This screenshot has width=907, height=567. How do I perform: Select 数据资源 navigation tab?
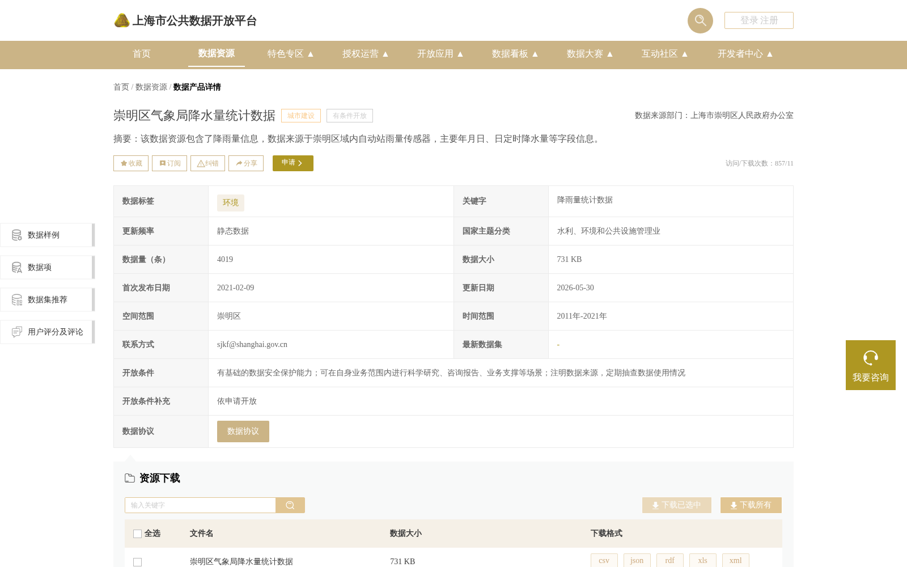click(217, 53)
